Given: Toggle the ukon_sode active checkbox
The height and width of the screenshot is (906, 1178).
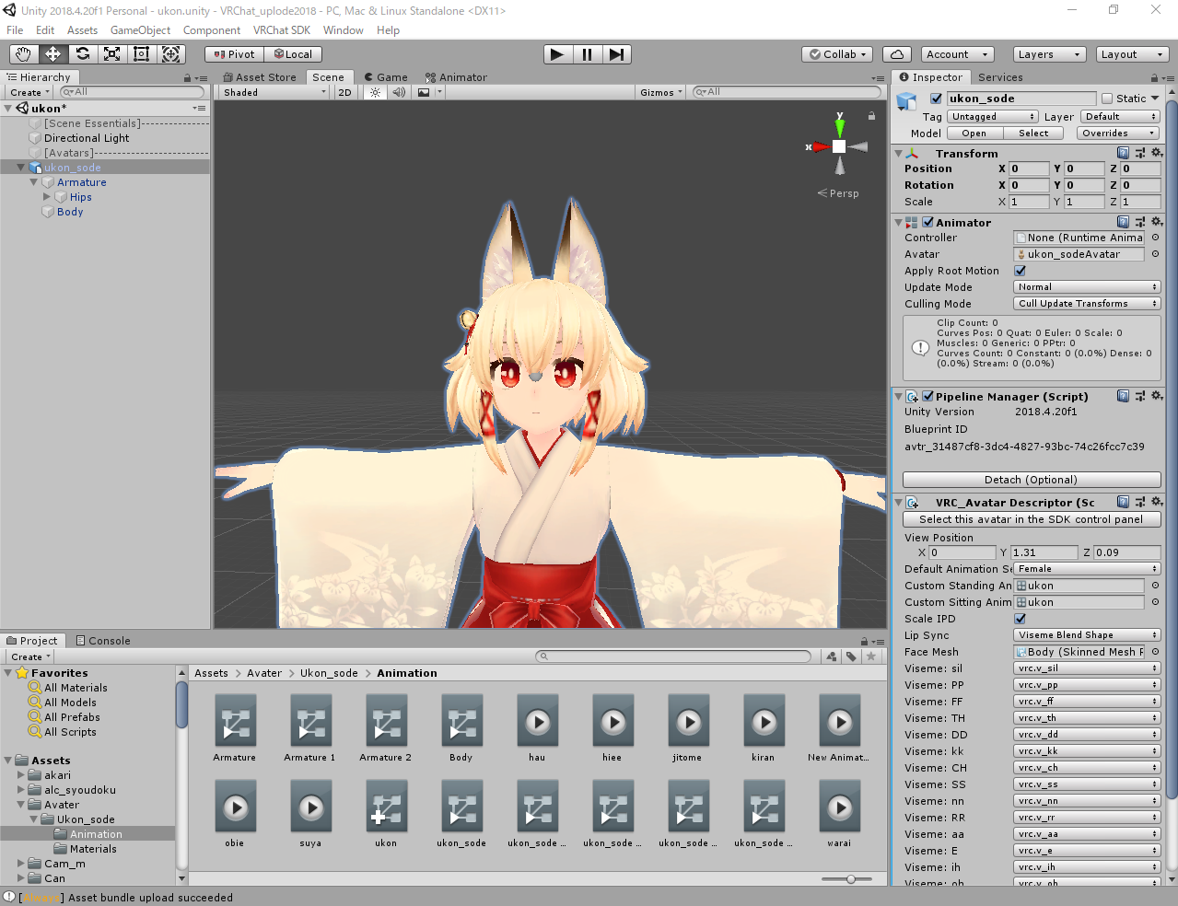Looking at the screenshot, I should (x=936, y=99).
